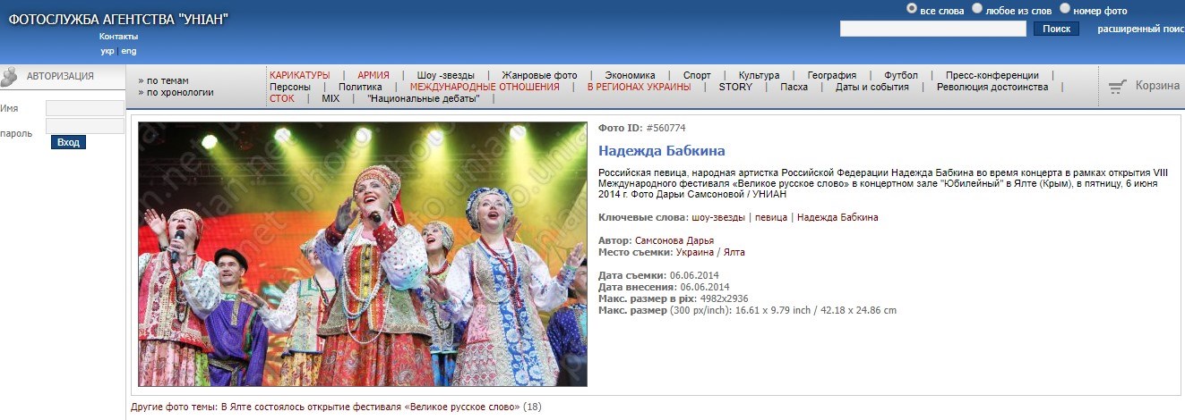This screenshot has width=1185, height=420.
Task: Switch site language to eng
Action: tap(129, 51)
